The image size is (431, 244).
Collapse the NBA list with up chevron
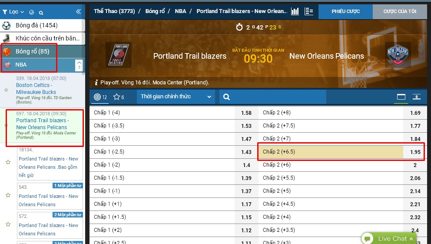tap(79, 65)
